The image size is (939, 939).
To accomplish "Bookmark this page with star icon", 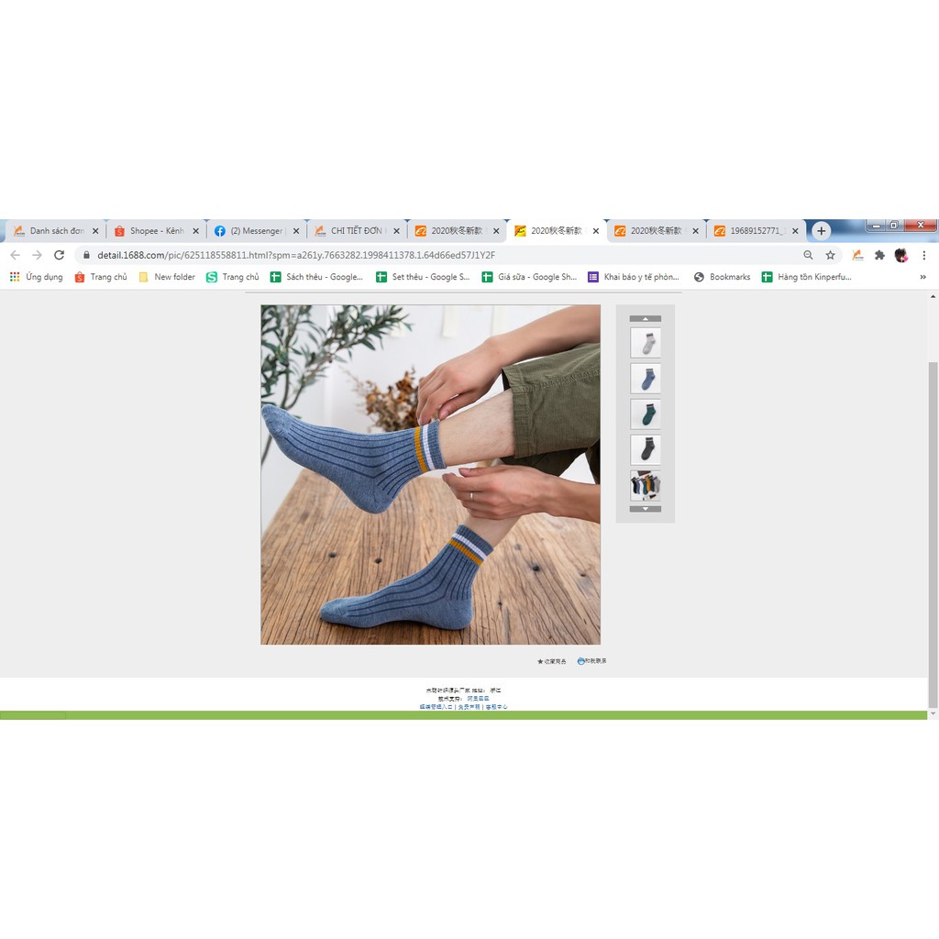I will click(830, 255).
